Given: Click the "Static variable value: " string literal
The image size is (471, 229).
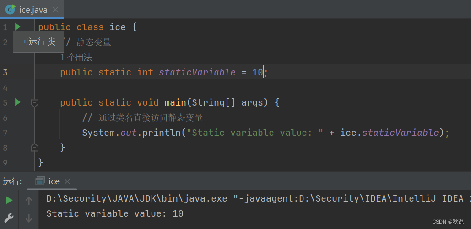Looking at the screenshot, I should coord(254,133).
